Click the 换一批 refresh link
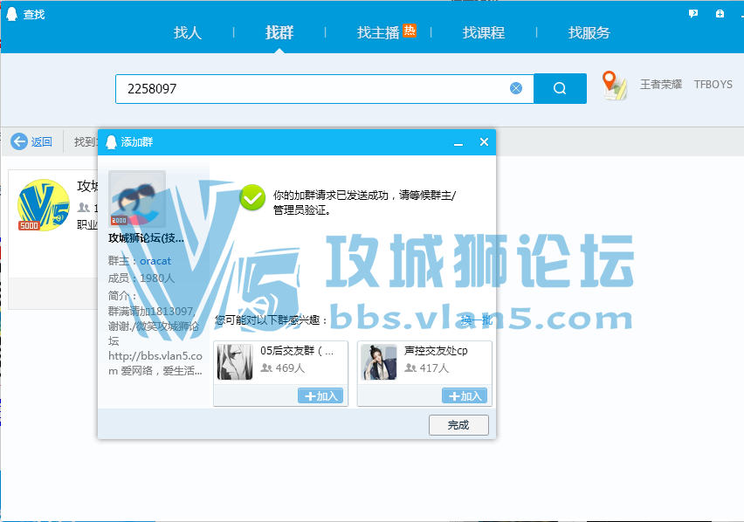 (x=477, y=320)
